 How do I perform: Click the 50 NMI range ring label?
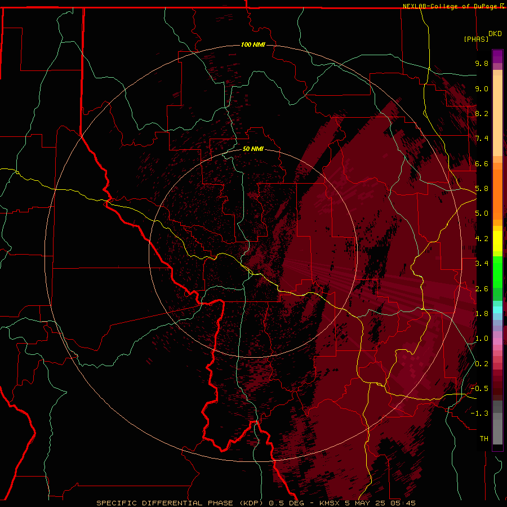(253, 149)
